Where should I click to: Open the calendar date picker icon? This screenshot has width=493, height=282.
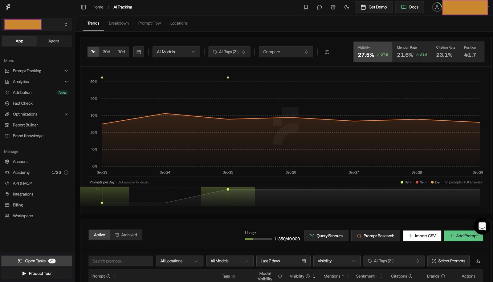139,52
